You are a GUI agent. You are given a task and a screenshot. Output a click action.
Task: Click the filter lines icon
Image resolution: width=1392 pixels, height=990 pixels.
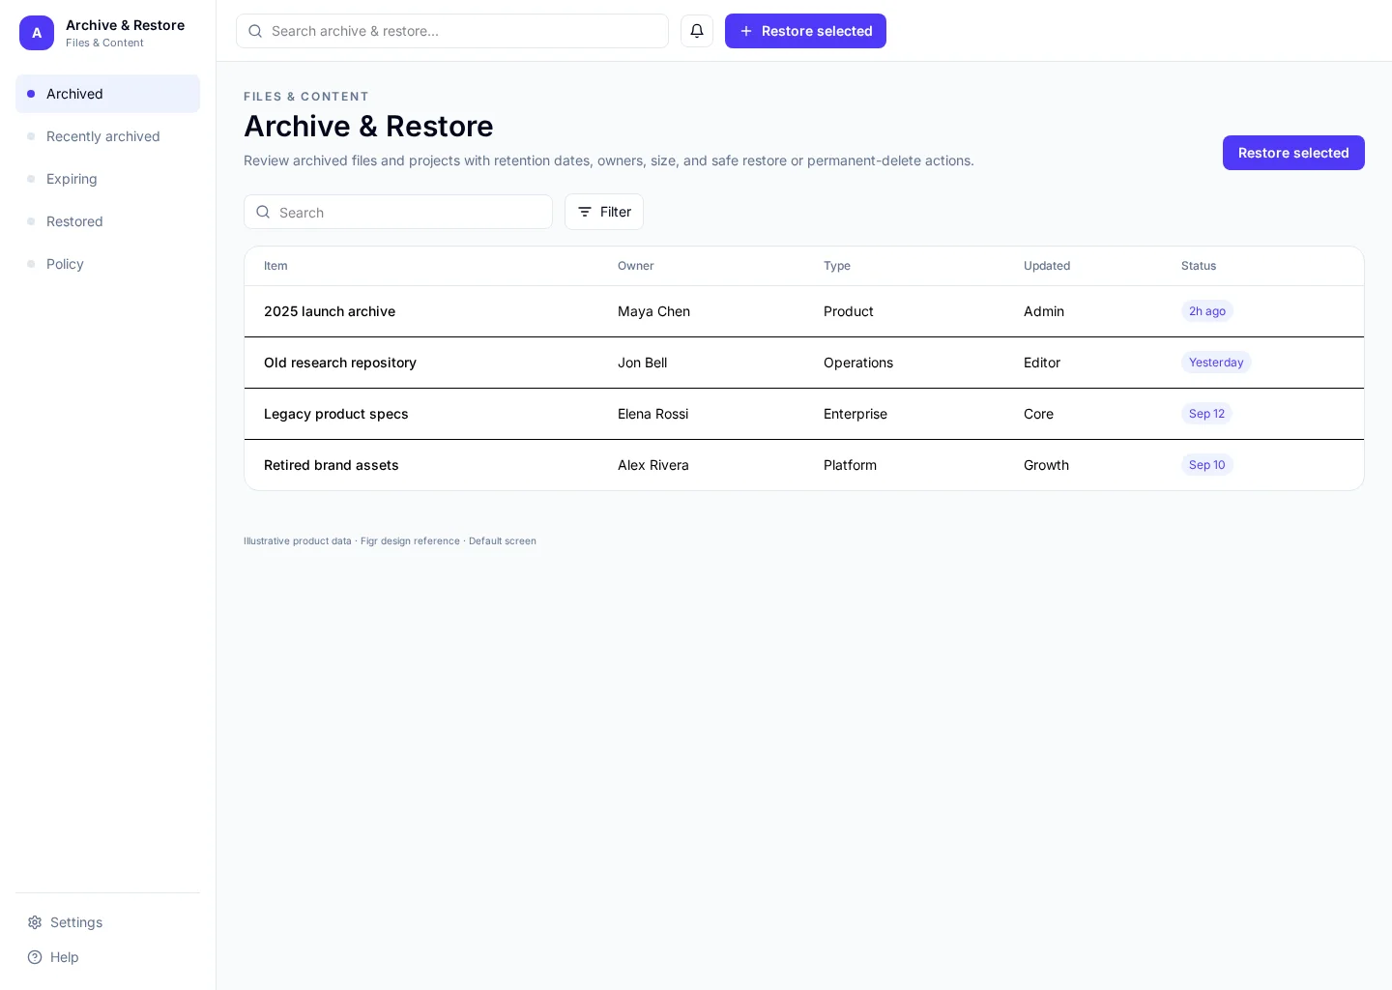pyautogui.click(x=585, y=212)
